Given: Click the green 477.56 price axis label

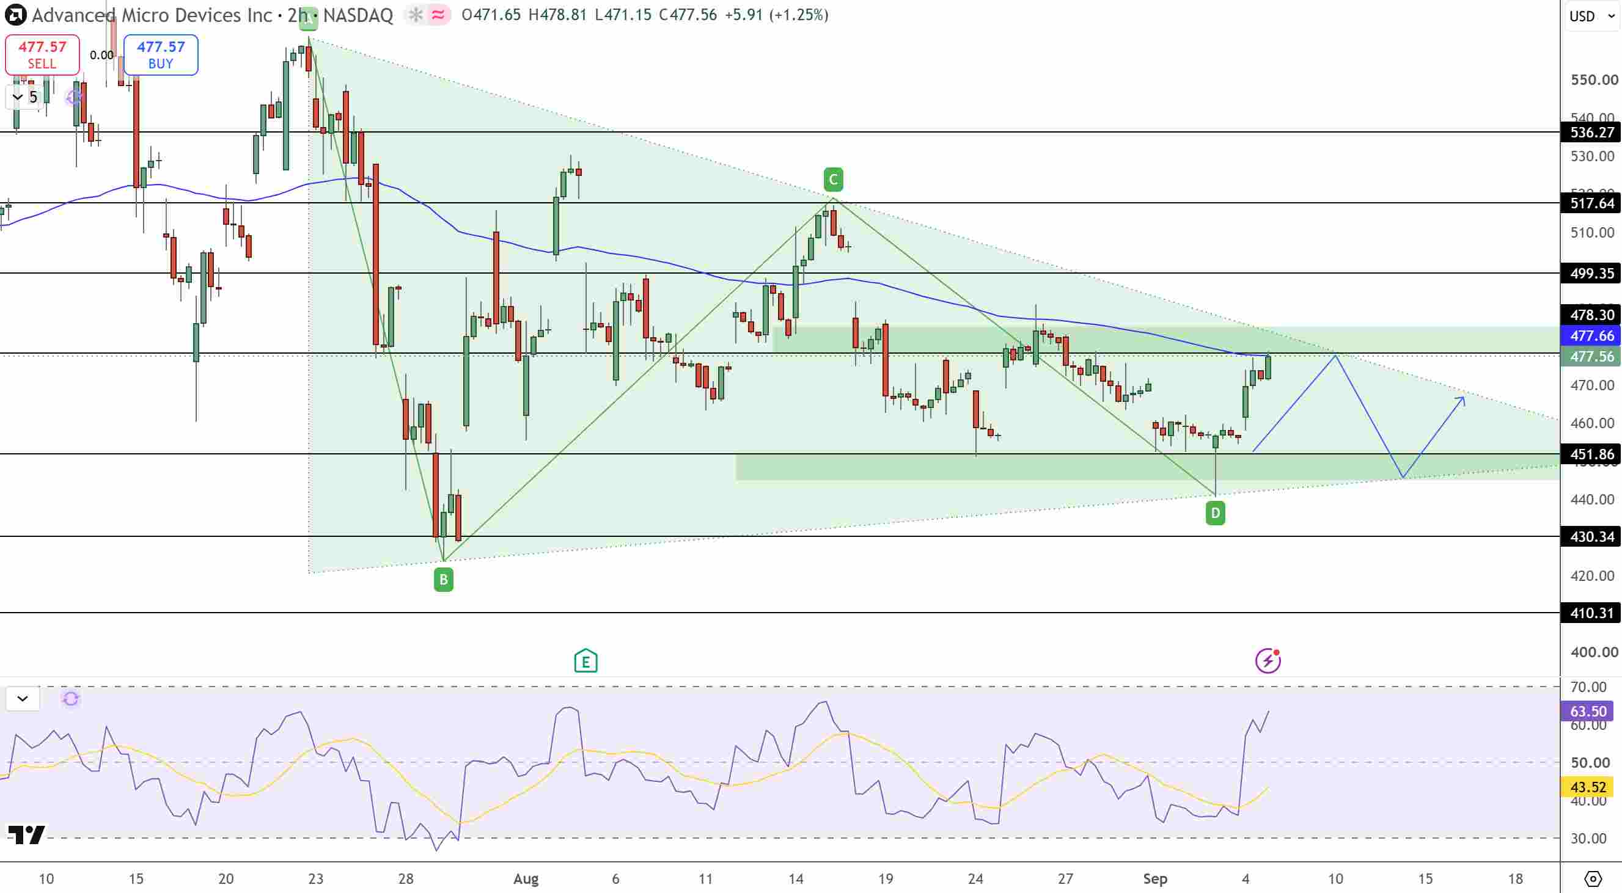Looking at the screenshot, I should (x=1591, y=356).
